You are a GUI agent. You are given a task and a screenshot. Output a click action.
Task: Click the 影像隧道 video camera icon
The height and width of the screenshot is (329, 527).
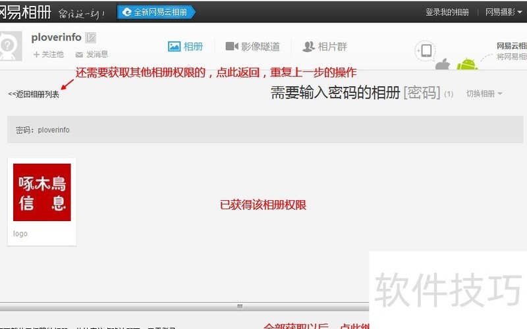[231, 47]
